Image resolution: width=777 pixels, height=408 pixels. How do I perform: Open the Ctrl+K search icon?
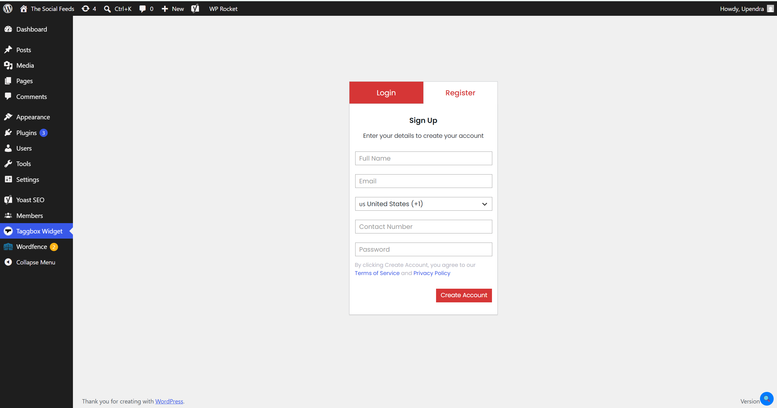[x=107, y=9]
